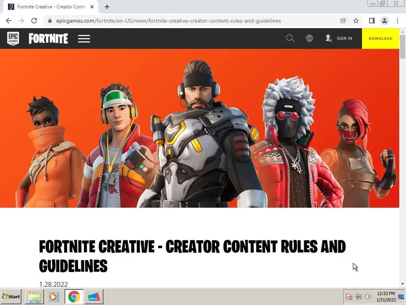
Task: Open media player taskbar icon
Action: [x=54, y=297]
